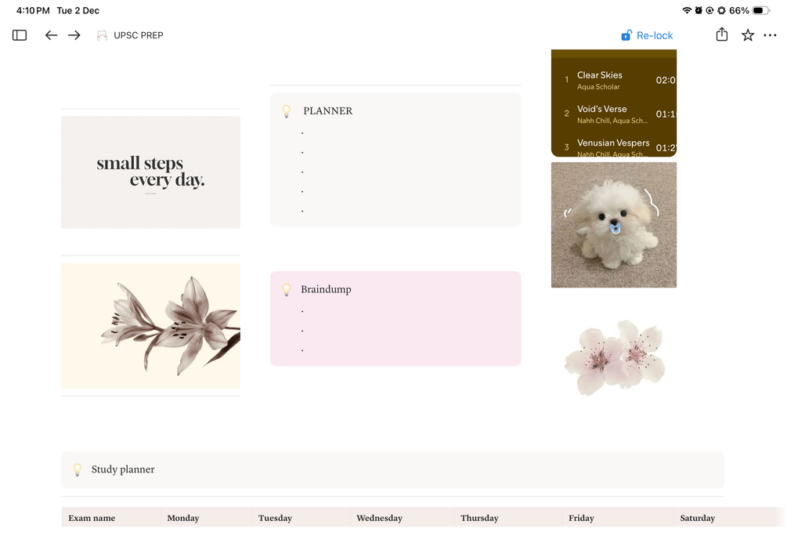Play the Clear Skies track
The width and height of the screenshot is (787, 543).
614,80
